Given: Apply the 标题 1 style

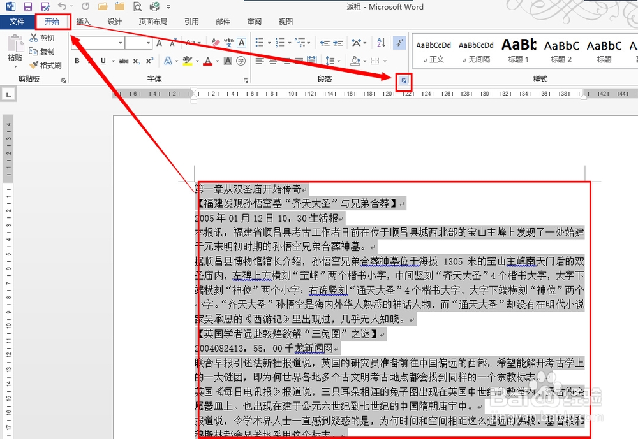Looking at the screenshot, I should click(x=518, y=50).
